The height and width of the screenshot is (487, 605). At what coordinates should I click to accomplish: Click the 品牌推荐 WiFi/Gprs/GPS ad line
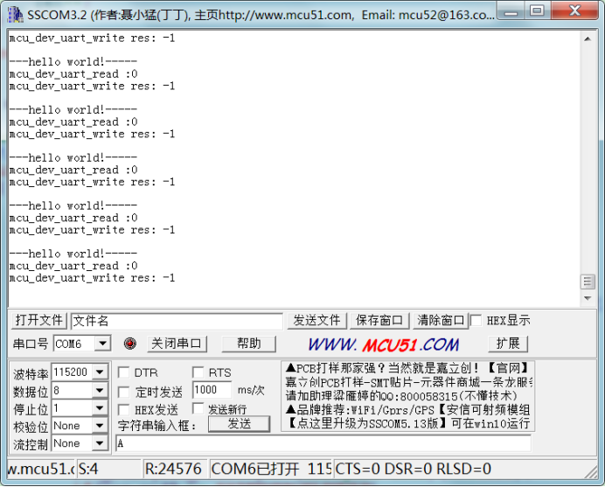(x=408, y=410)
